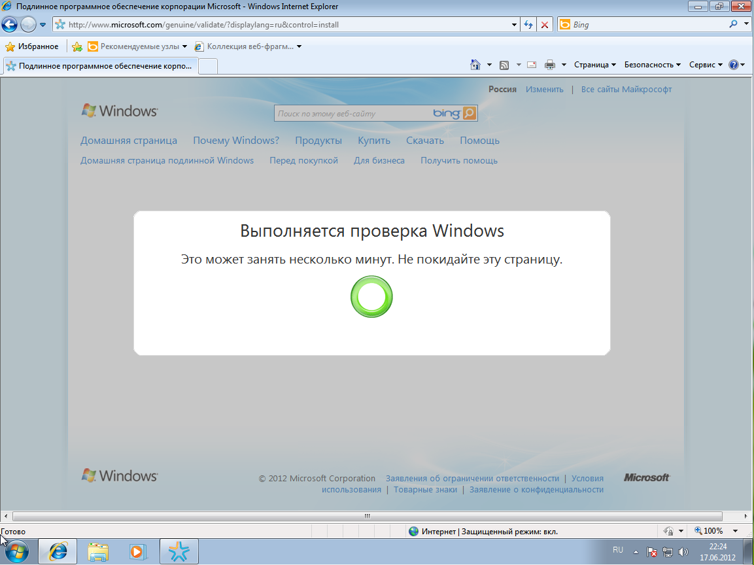This screenshot has height=565, width=754.
Task: Click the Refresh page icon
Action: 528,25
